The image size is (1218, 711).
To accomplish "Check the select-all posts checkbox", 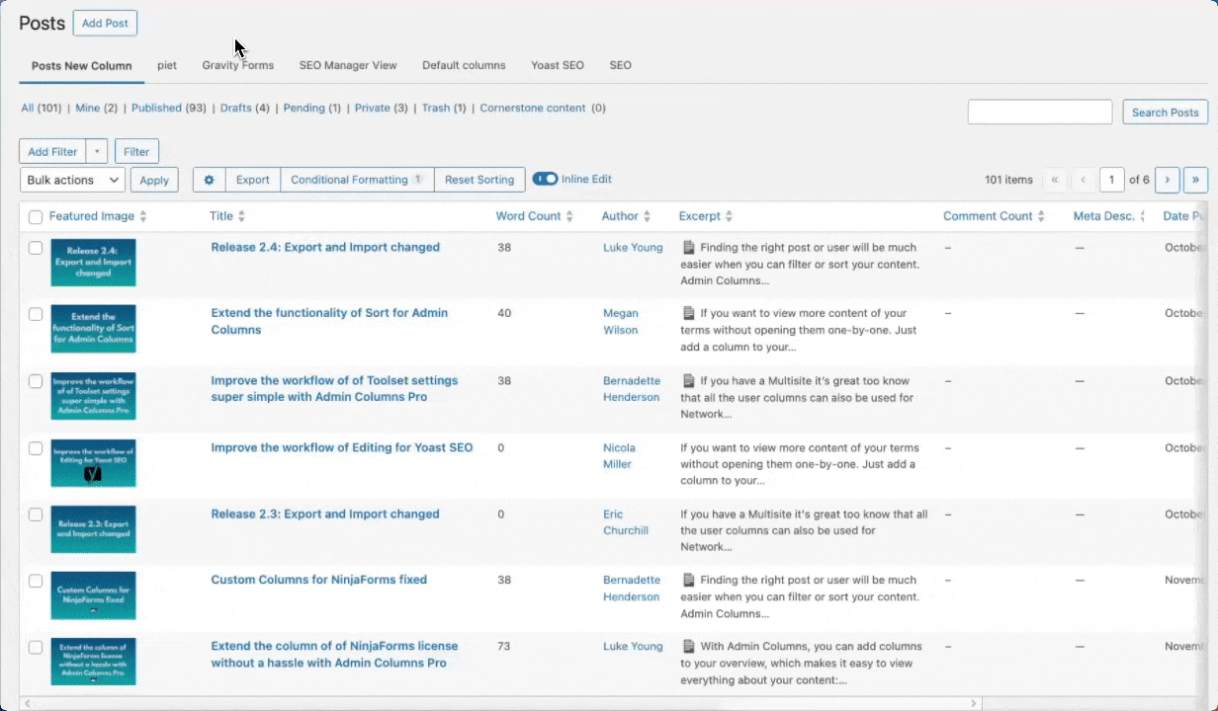I will click(x=36, y=217).
